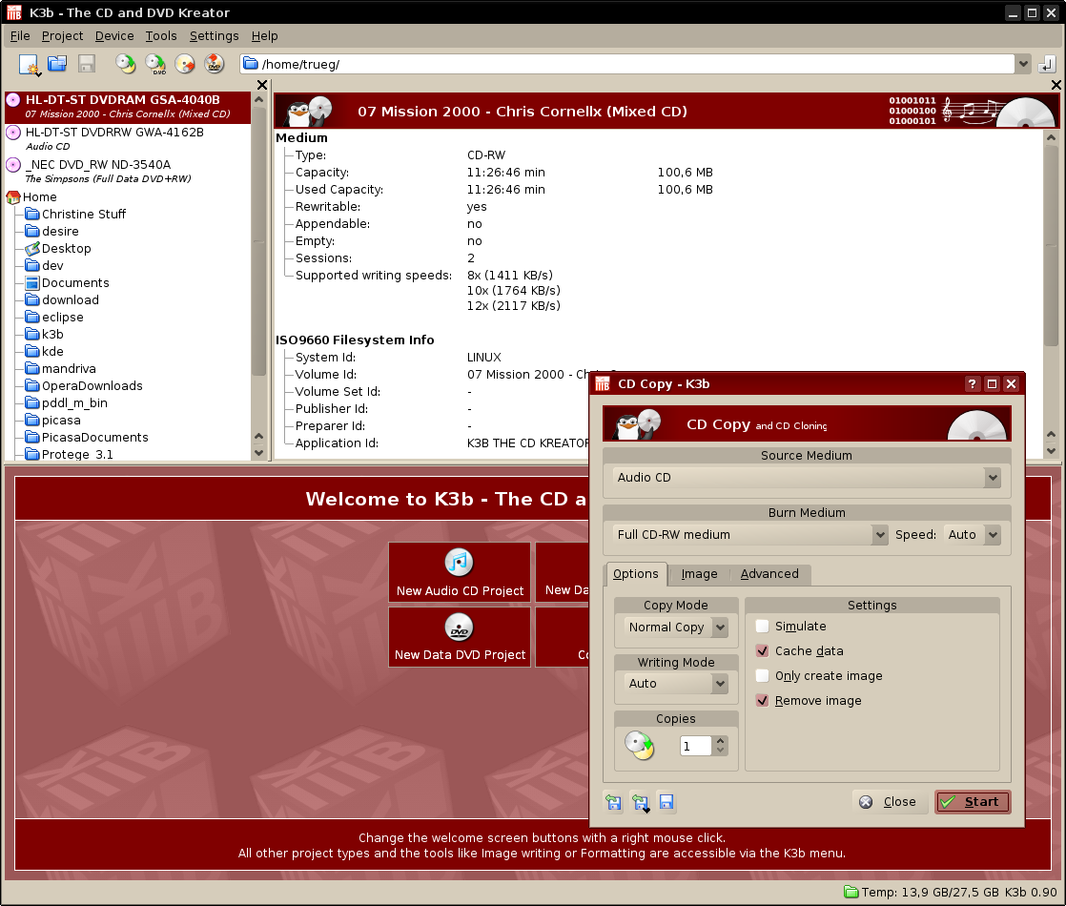Image resolution: width=1066 pixels, height=906 pixels.
Task: Select the HL-DT-ST DVDRAM GSA-4040B drive
Action: (x=128, y=107)
